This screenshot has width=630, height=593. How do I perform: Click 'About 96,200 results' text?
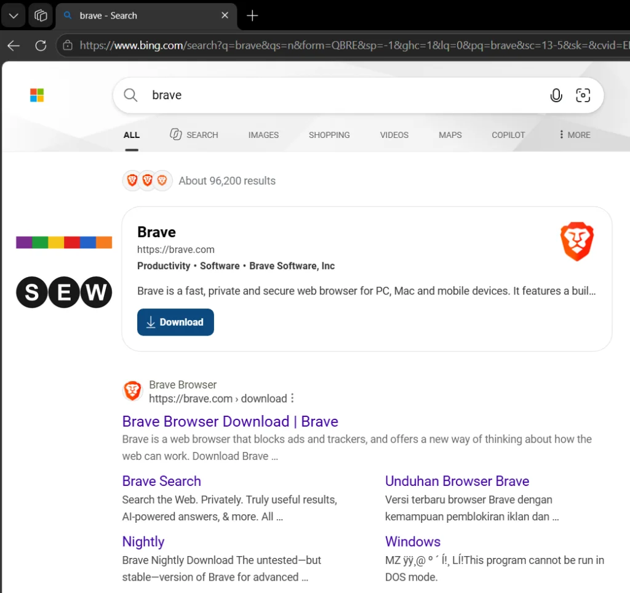pos(228,181)
